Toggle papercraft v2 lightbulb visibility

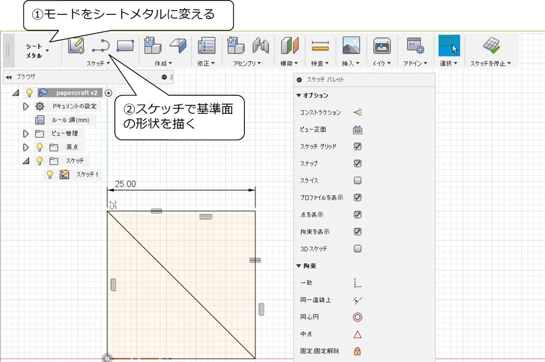click(29, 92)
